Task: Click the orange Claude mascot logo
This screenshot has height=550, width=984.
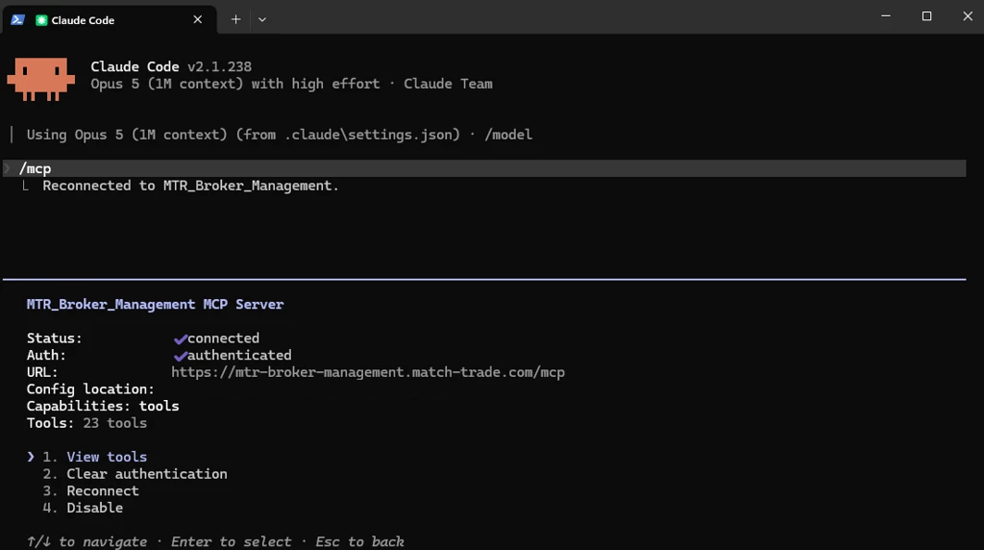Action: 40,79
